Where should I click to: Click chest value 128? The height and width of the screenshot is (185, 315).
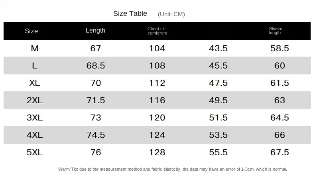point(157,152)
